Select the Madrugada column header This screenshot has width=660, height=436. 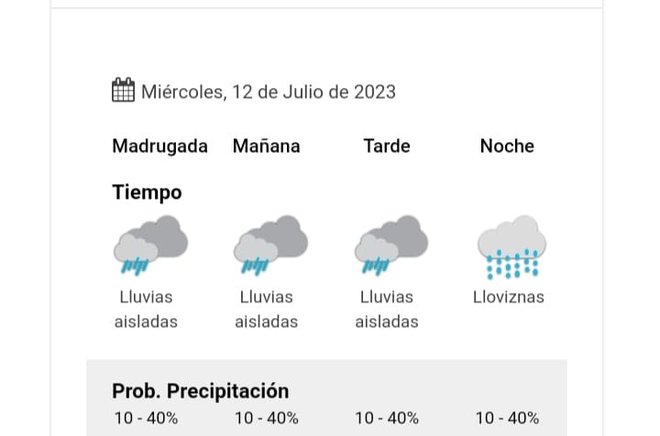(x=159, y=146)
